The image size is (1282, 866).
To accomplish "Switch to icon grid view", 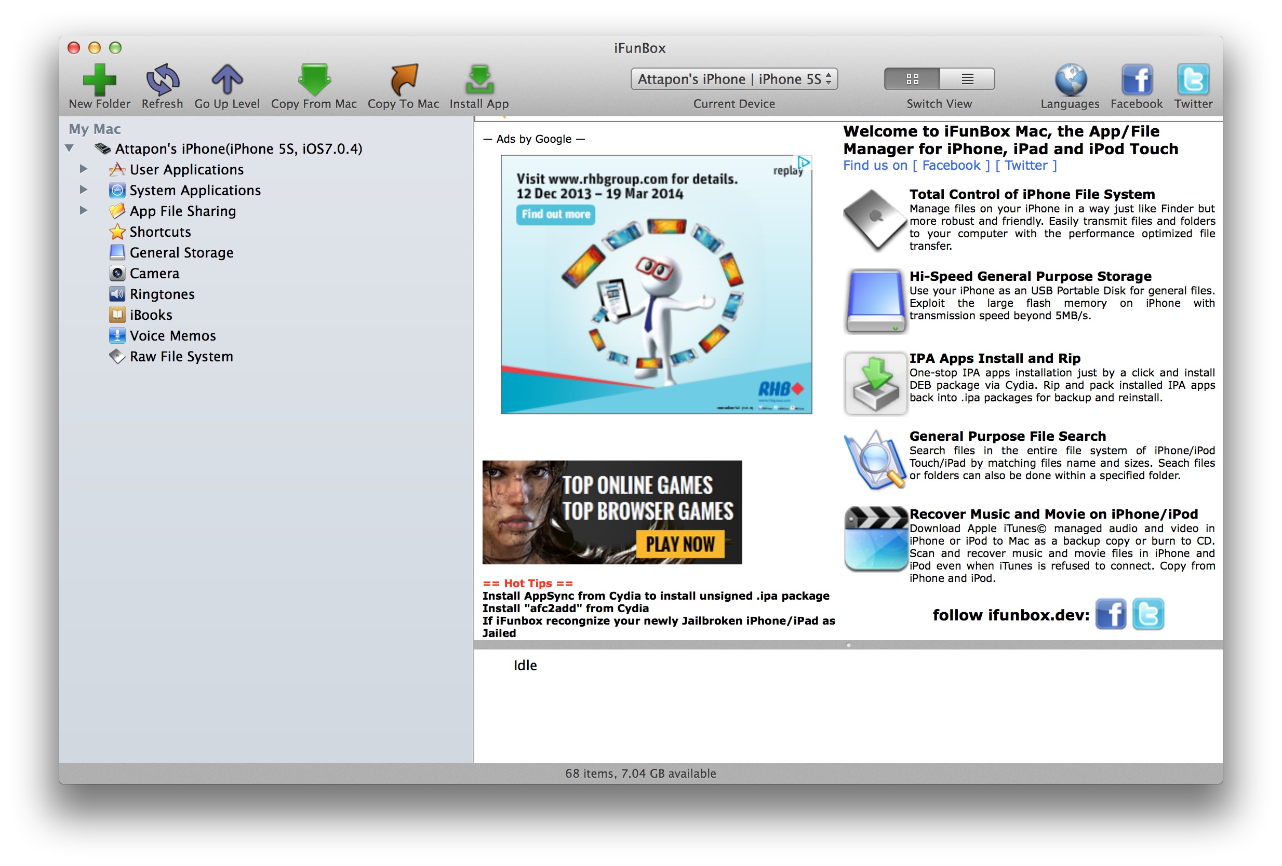I will click(912, 79).
